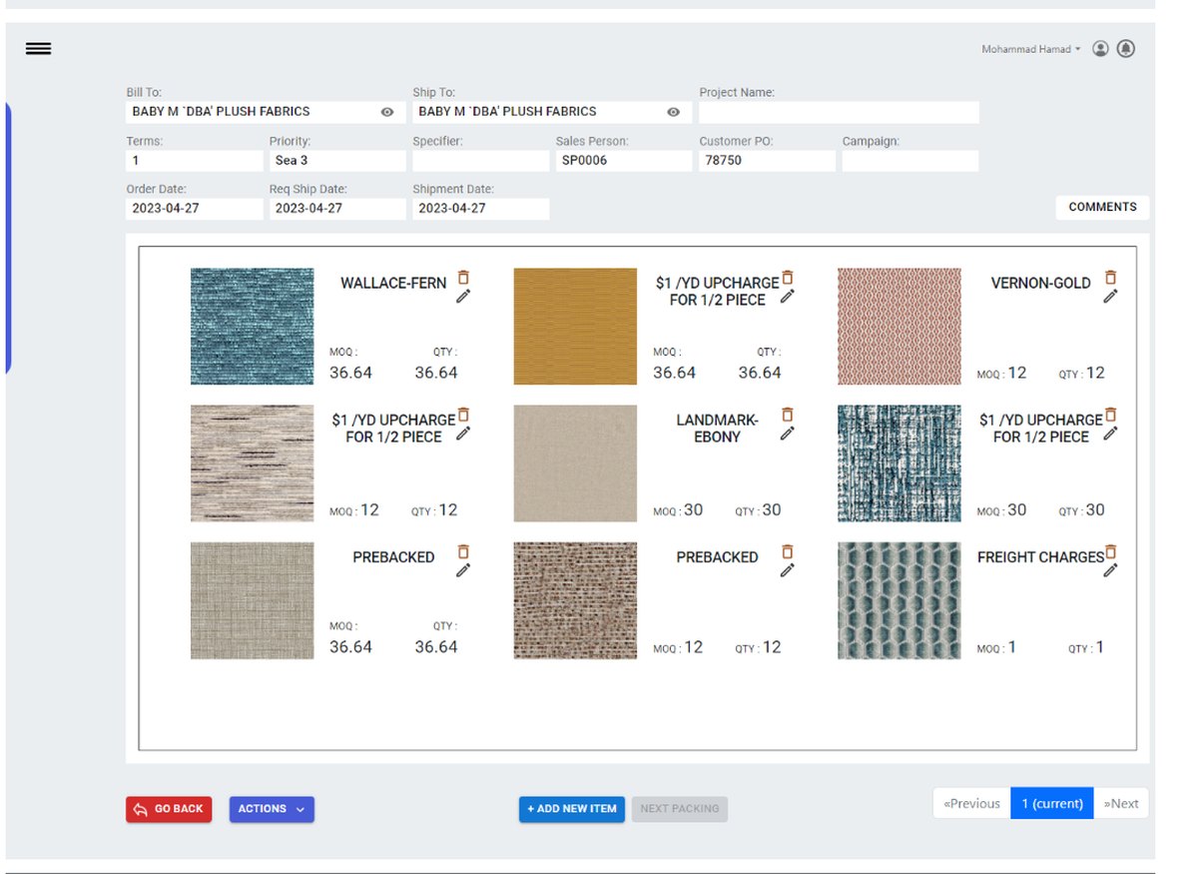This screenshot has height=874, width=1198.
Task: Expand the Mohammad Hamad user dropdown
Action: [x=1031, y=49]
